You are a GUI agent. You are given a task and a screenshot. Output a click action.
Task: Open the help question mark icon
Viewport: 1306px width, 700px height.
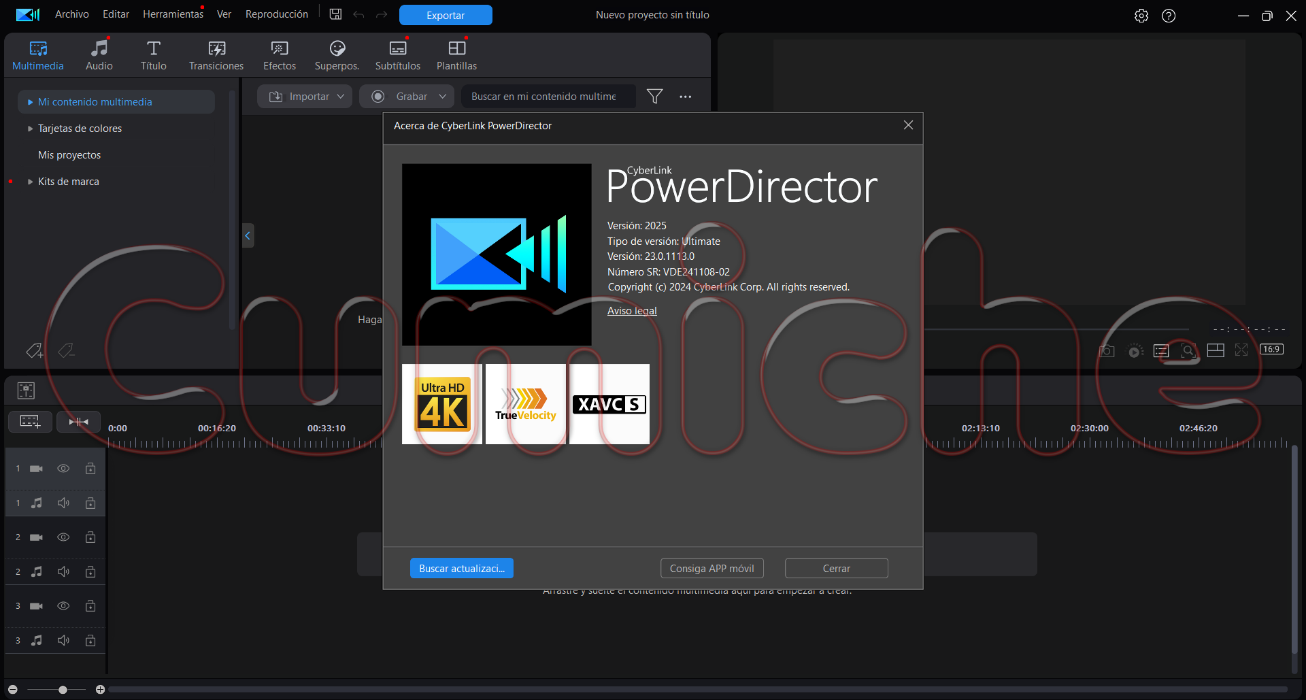1169,16
